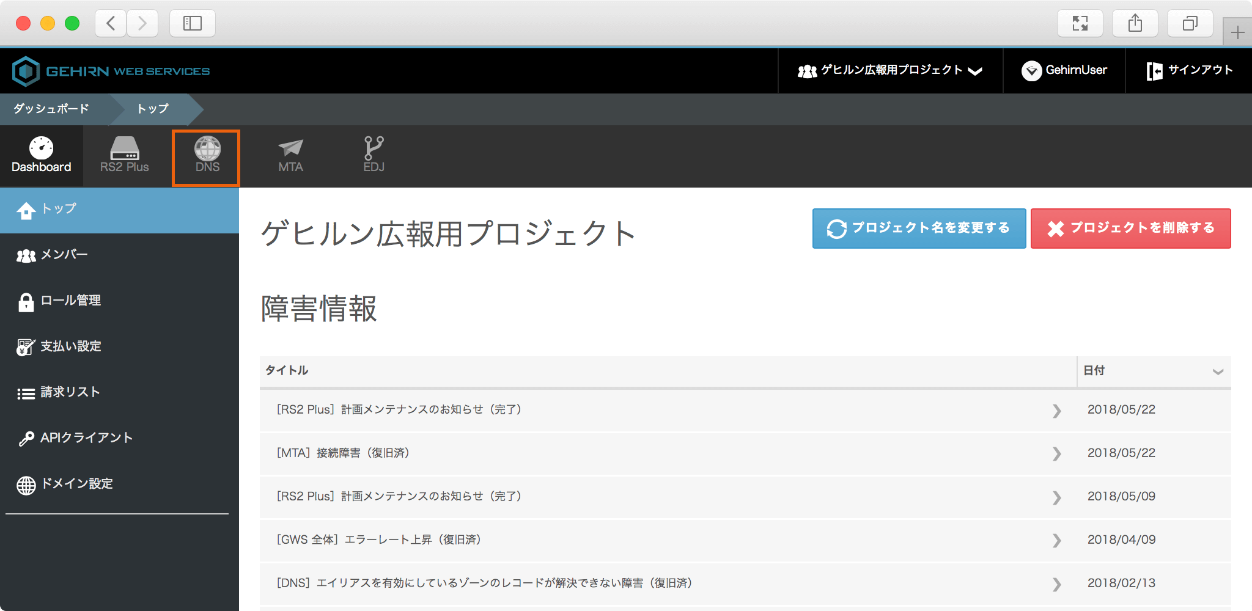This screenshot has width=1252, height=611.
Task: Open the GehirnUser account menu
Action: pos(1064,70)
